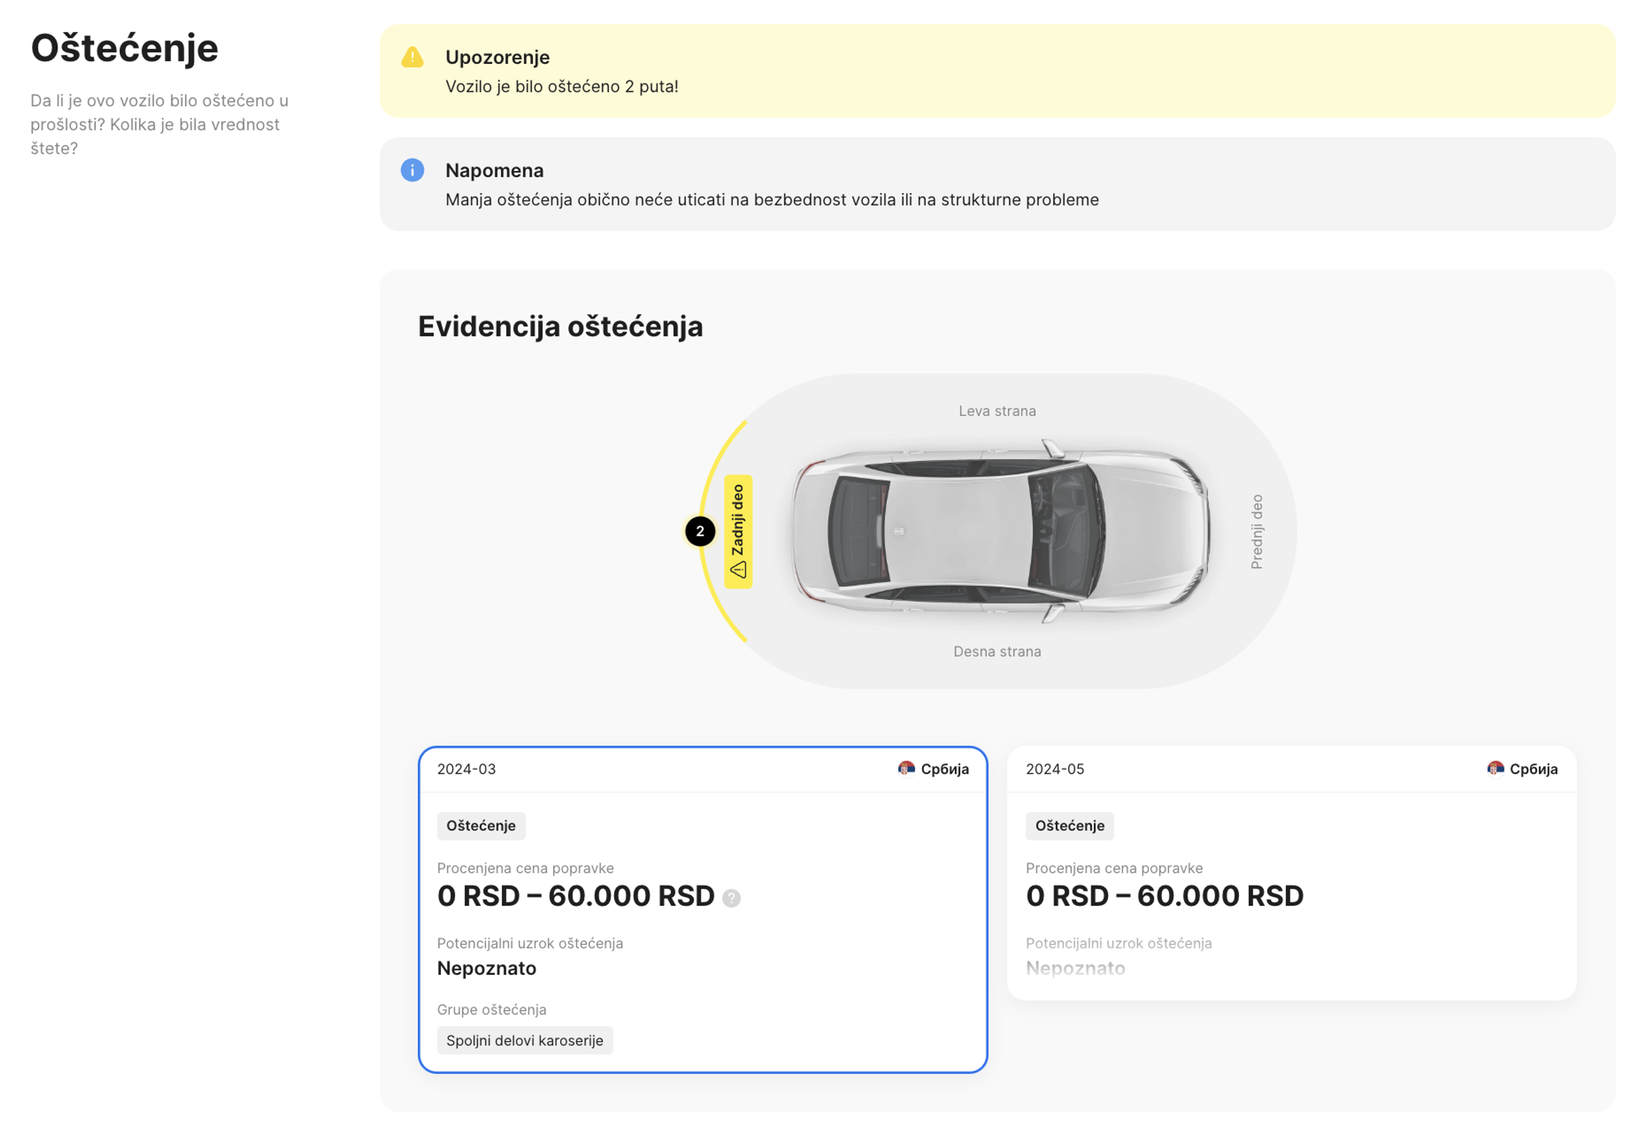The image size is (1651, 1132).
Task: Click the Desna strana label
Action: (997, 651)
